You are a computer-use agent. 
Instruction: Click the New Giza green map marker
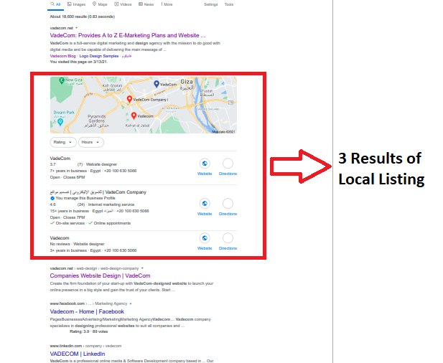point(61,81)
